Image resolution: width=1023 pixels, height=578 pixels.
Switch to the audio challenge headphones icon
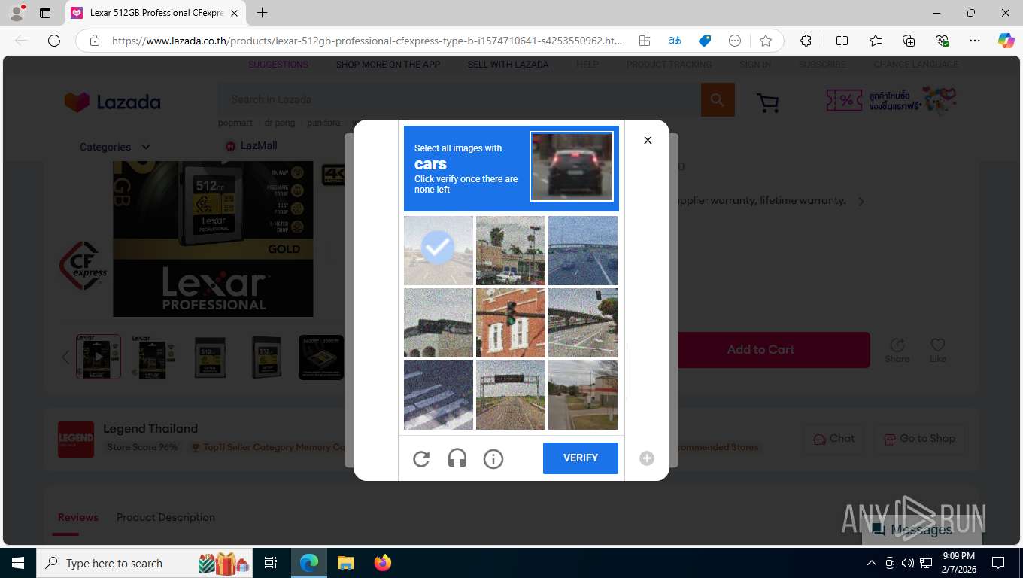pos(457,458)
